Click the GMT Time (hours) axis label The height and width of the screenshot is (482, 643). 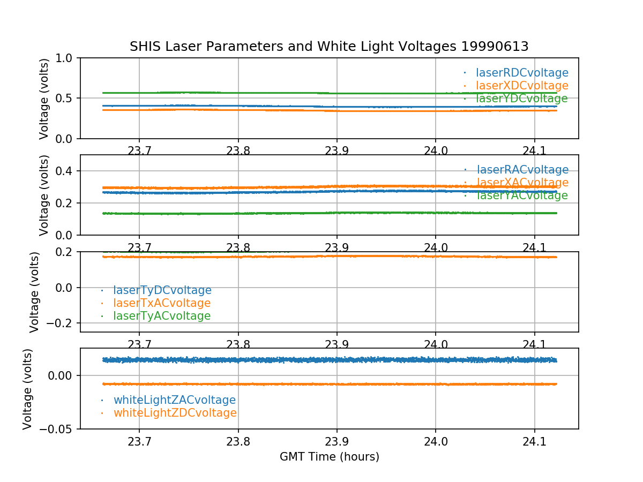(329, 457)
